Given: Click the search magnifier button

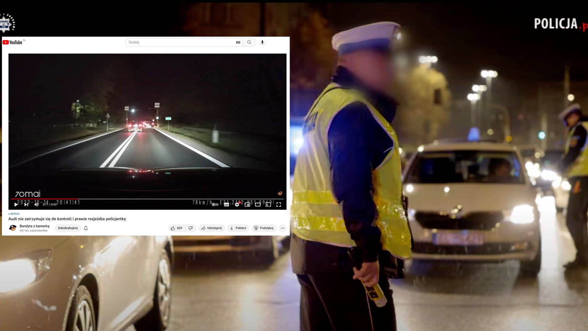Looking at the screenshot, I should [x=249, y=42].
